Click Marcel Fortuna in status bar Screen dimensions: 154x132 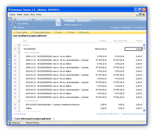[32, 123]
